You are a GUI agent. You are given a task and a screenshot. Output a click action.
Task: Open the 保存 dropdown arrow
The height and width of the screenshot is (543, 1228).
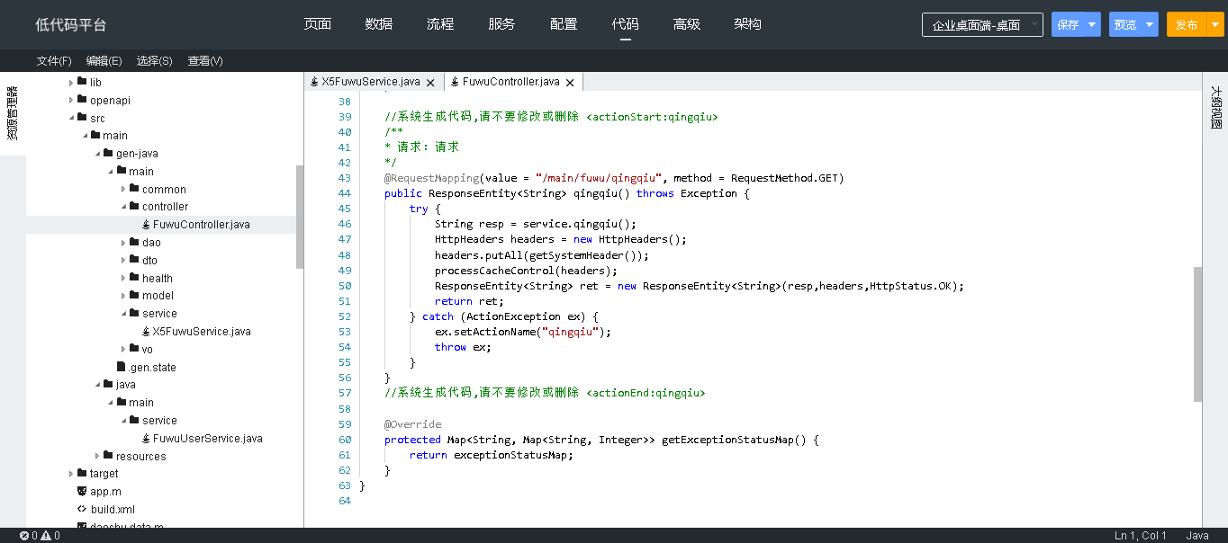(1092, 25)
